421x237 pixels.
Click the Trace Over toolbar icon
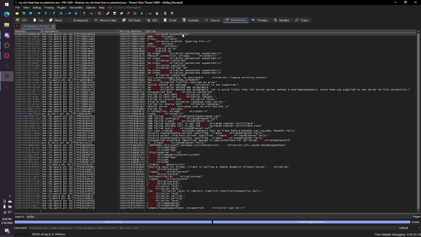pyautogui.click(x=76, y=13)
